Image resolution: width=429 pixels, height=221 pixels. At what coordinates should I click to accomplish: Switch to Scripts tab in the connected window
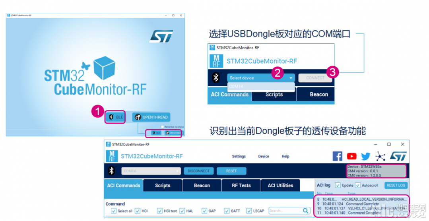[163, 186]
